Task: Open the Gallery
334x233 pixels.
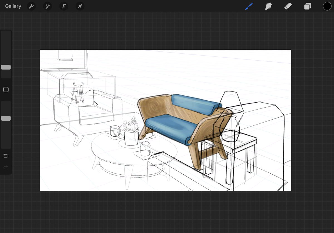Action: [x=13, y=6]
